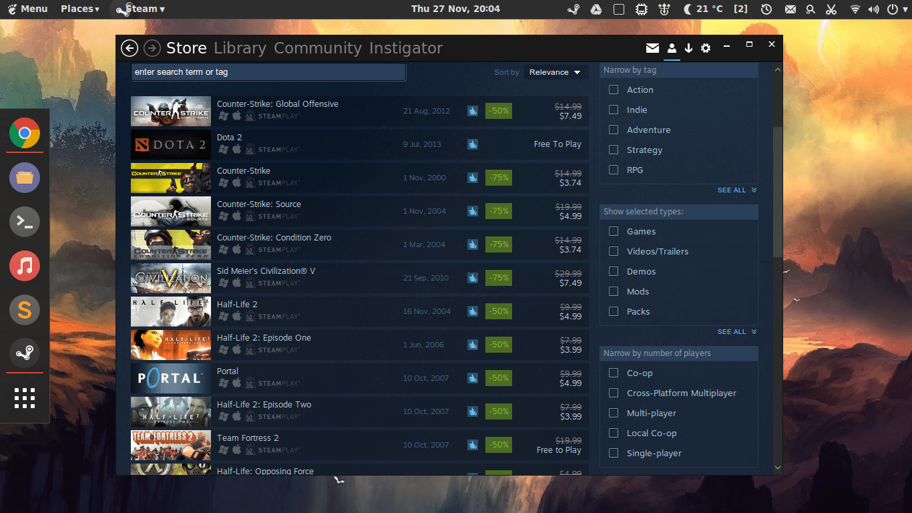This screenshot has height=513, width=912.
Task: Click the review icon for Portal
Action: tap(473, 377)
